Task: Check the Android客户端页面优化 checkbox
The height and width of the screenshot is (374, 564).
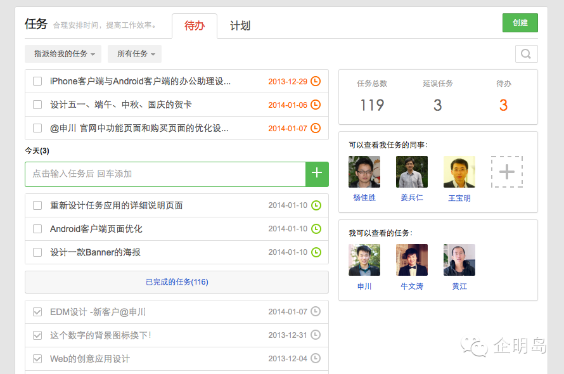Action: pyautogui.click(x=37, y=229)
